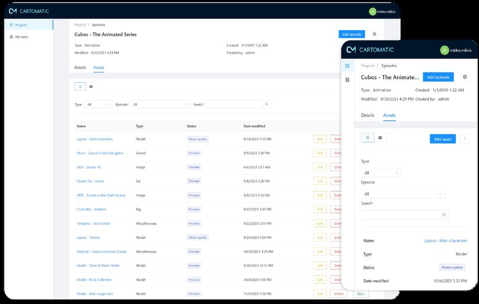Image resolution: width=479 pixels, height=304 pixels.
Task: Click the settings gear beside desktop Add episode
Action: 374,35
